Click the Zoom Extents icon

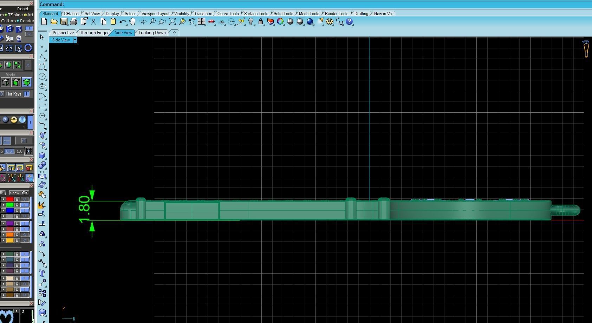(172, 22)
